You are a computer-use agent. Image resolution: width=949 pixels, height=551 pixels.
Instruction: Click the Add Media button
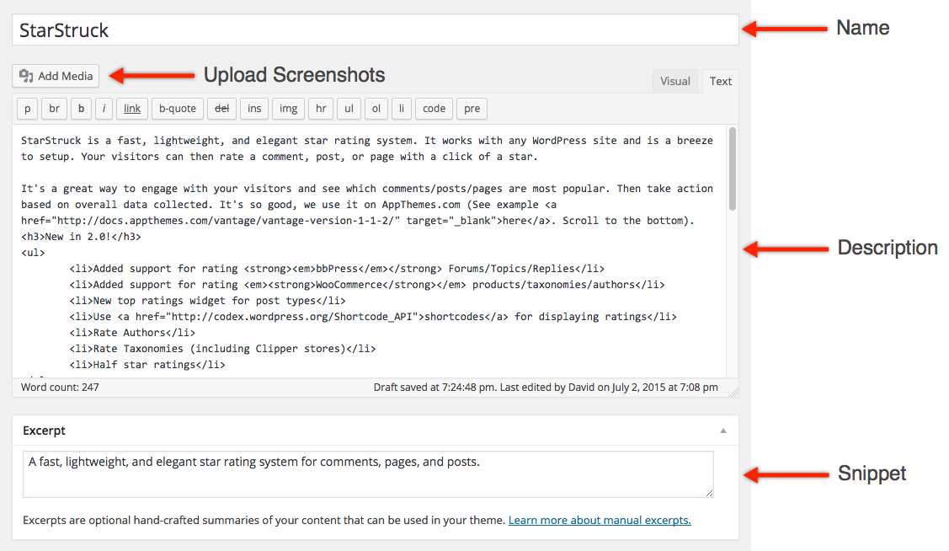click(56, 76)
